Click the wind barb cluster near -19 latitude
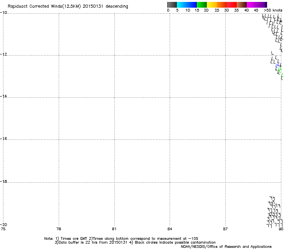The width and height of the screenshot is (284, 249). [274, 212]
